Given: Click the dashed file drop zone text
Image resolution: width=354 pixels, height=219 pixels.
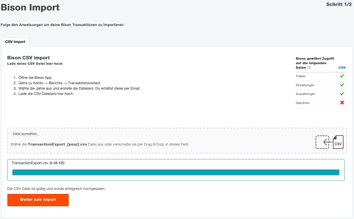Looking at the screenshot, I should pos(100,144).
